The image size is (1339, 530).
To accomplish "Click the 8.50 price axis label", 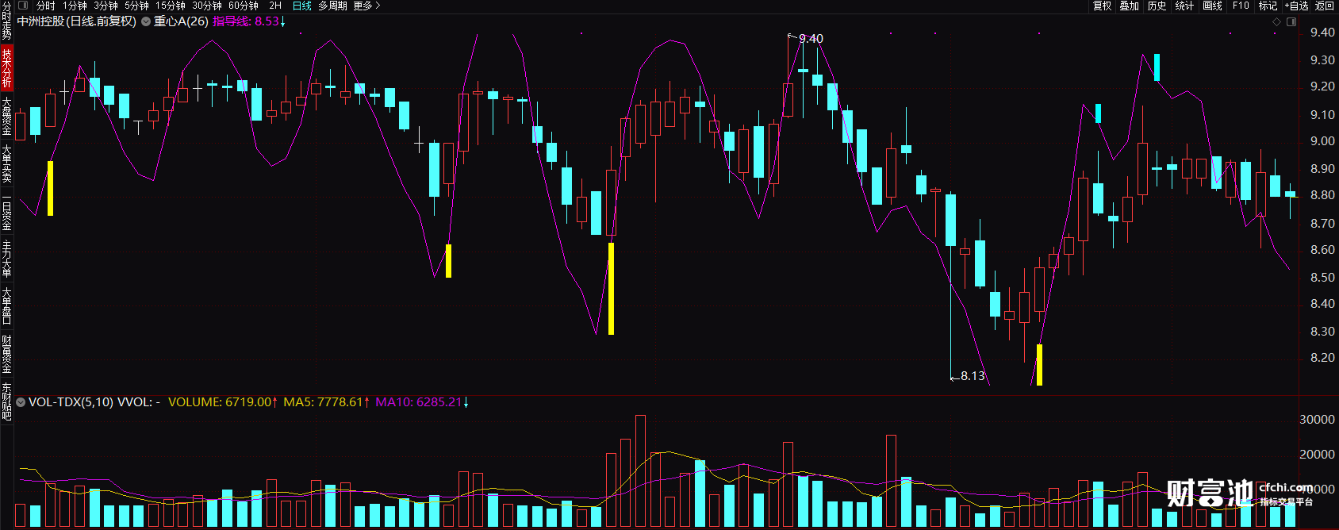I will coord(1322,278).
